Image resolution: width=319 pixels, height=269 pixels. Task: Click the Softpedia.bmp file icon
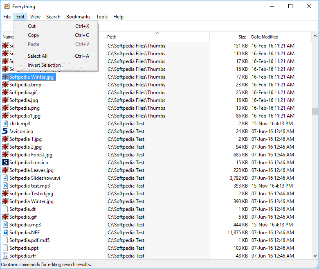point(5,85)
